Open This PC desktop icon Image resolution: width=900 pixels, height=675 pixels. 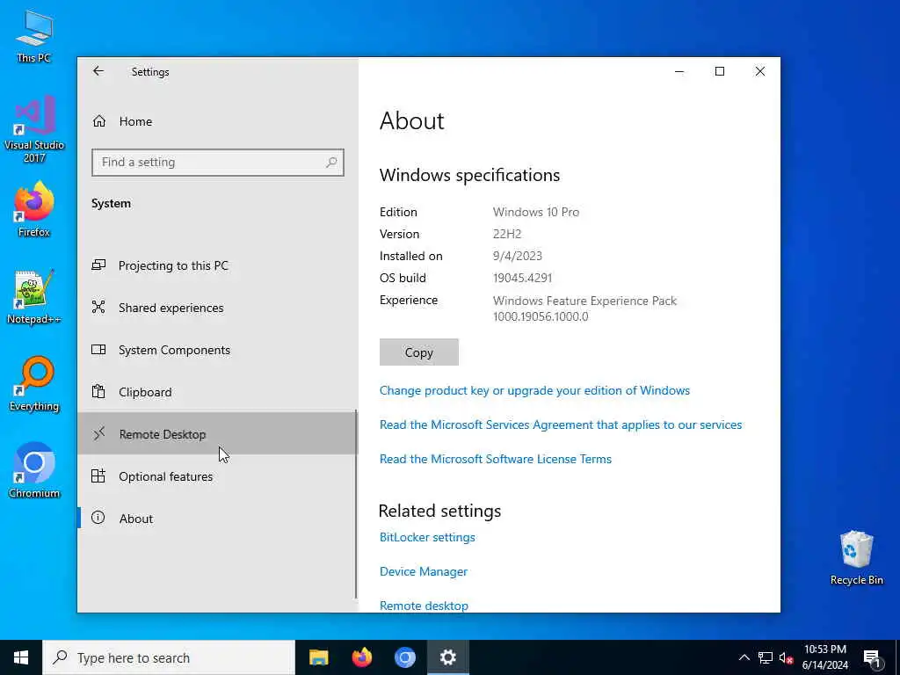click(x=34, y=36)
